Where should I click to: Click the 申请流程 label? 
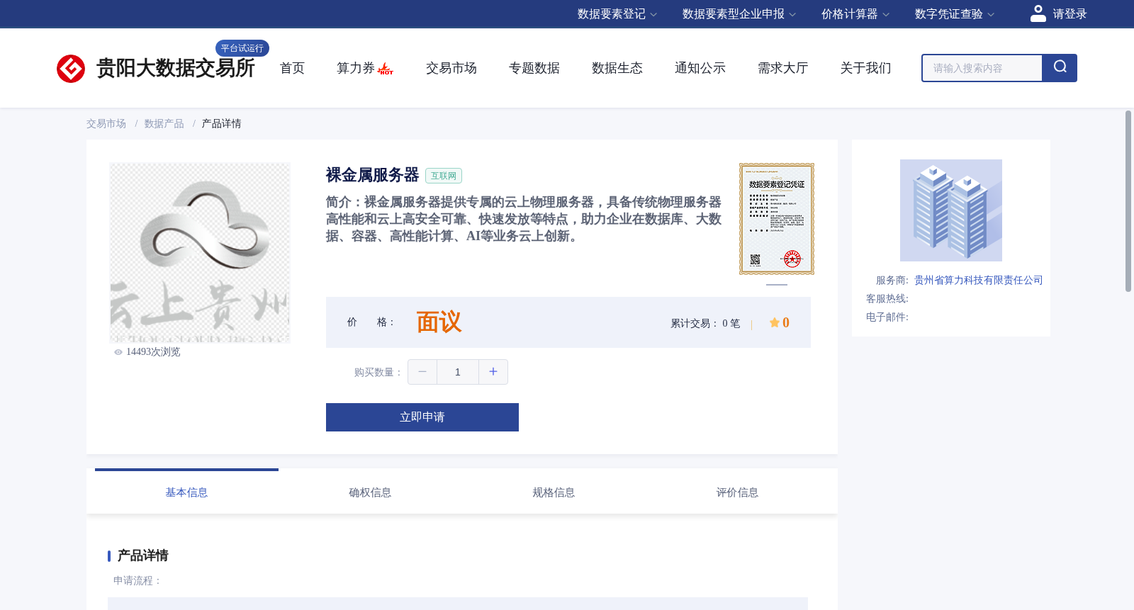(137, 581)
